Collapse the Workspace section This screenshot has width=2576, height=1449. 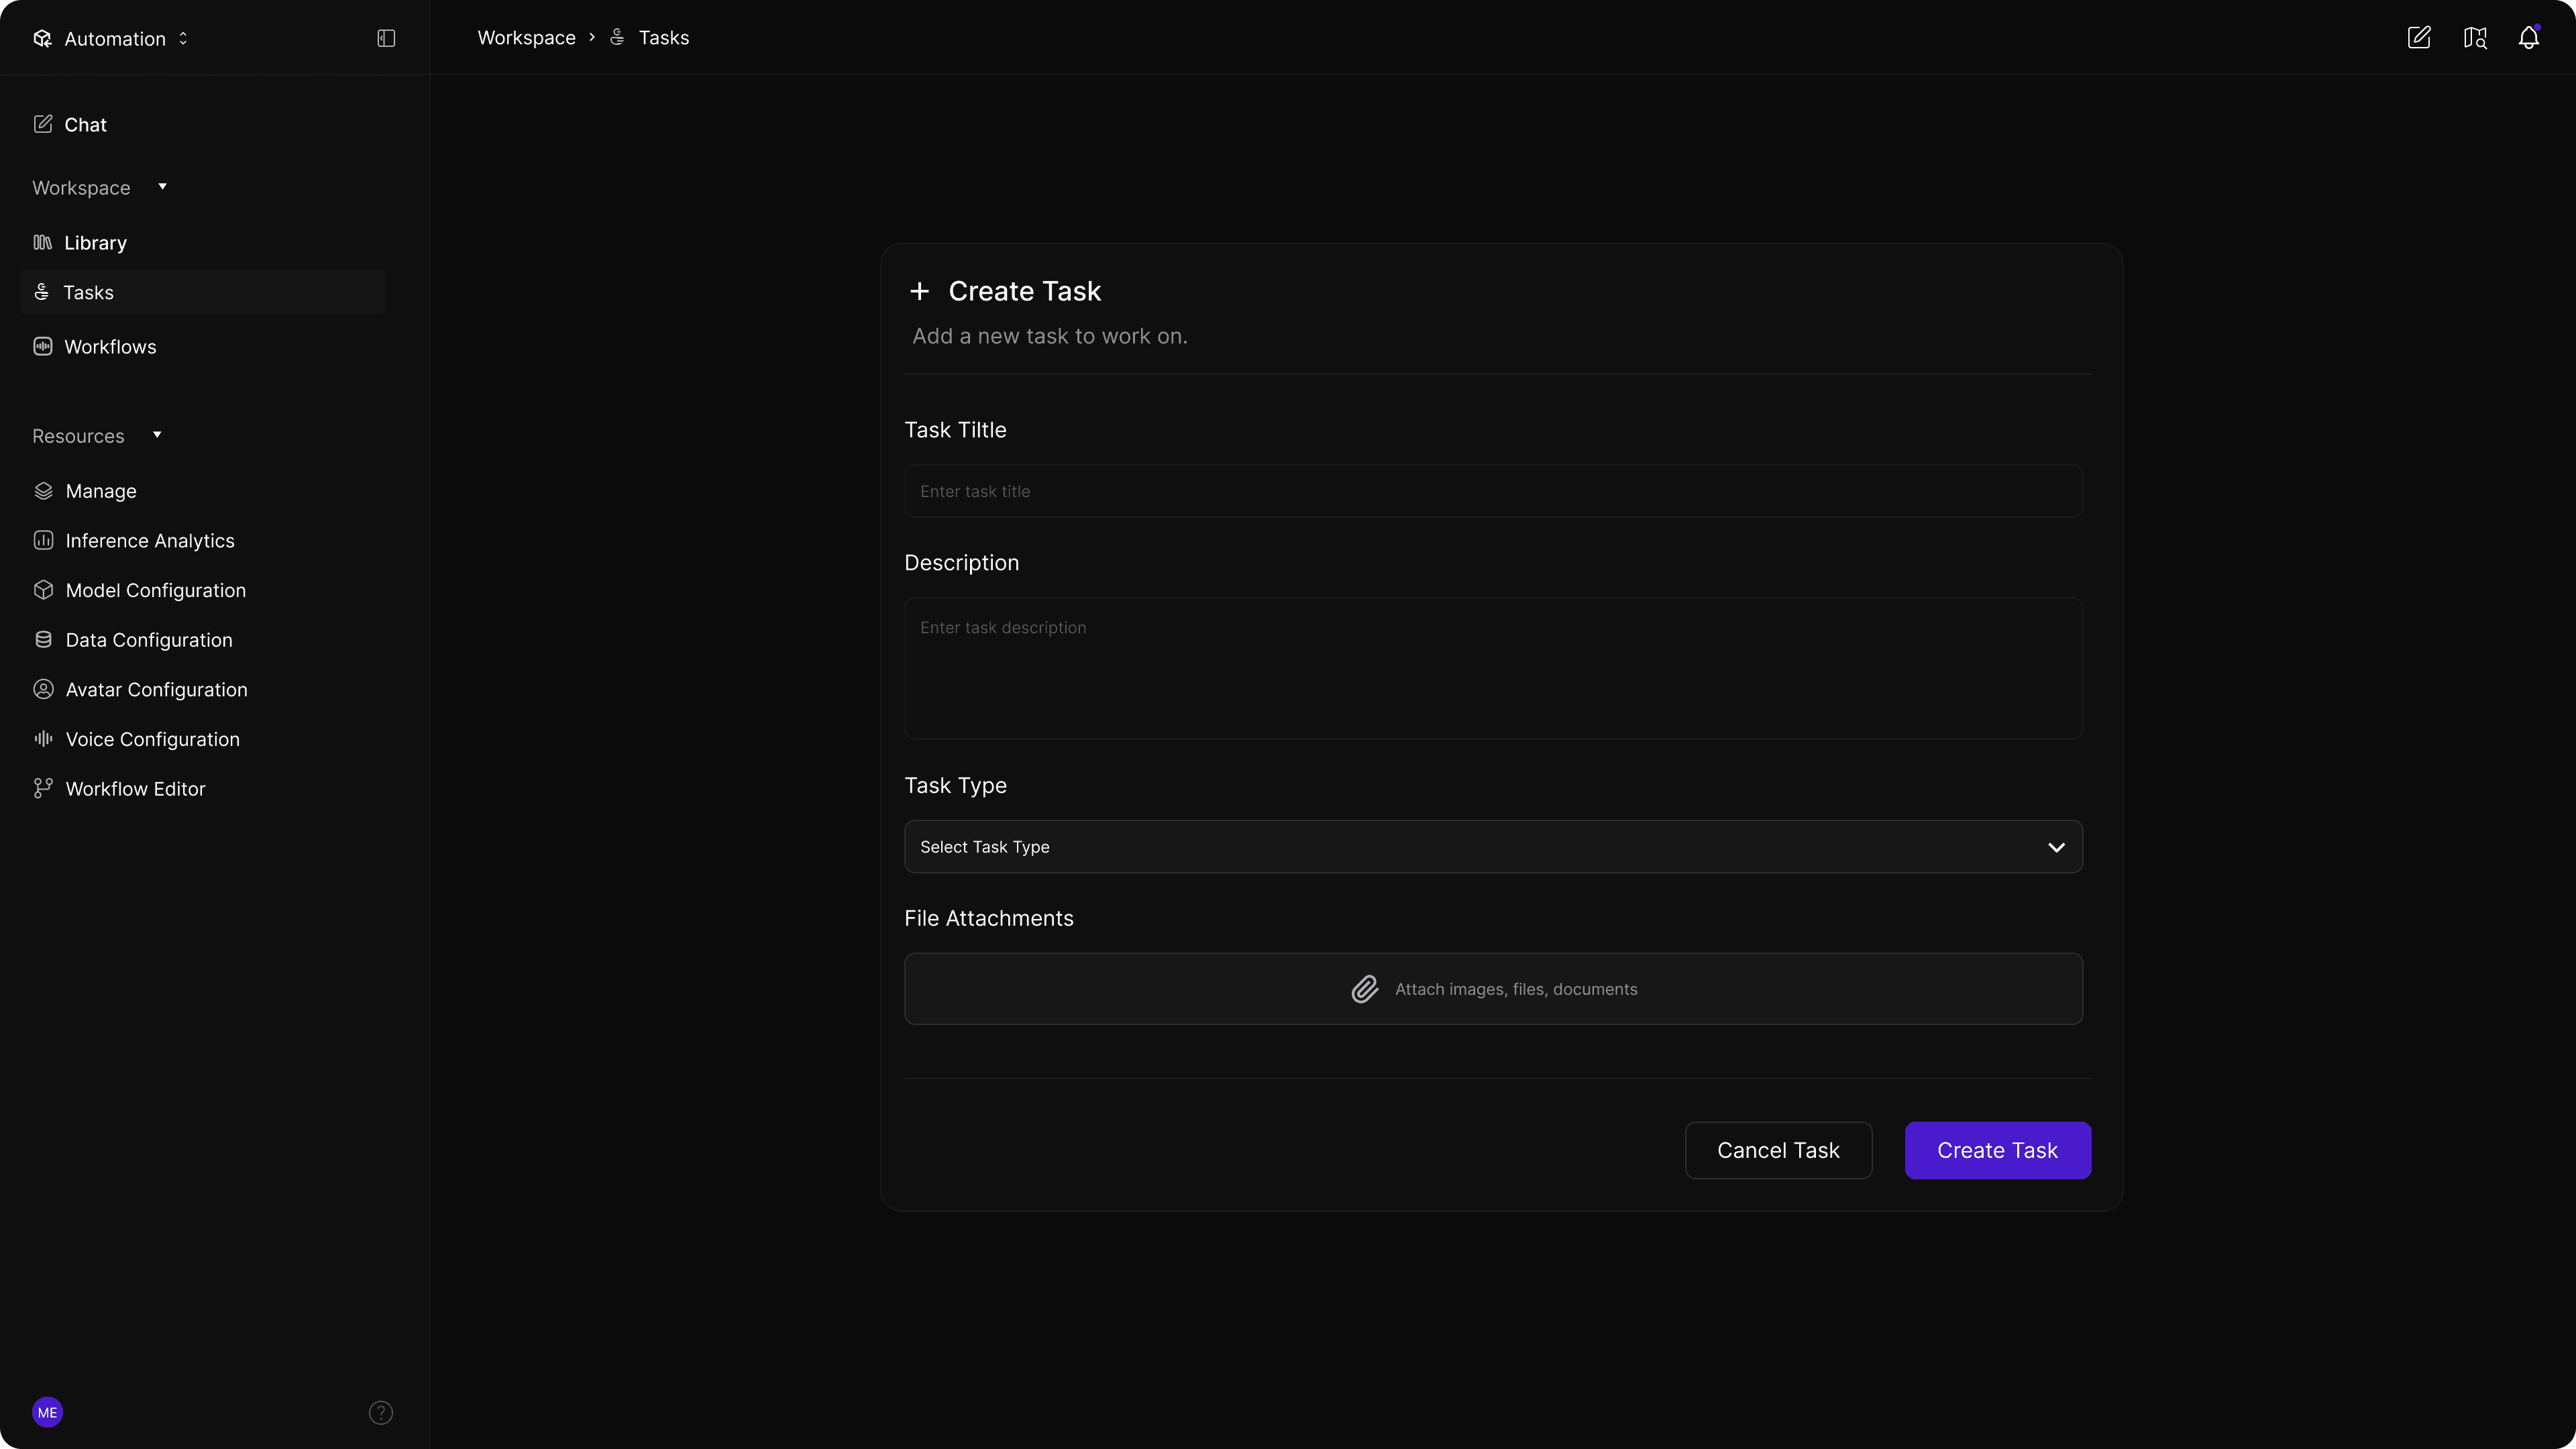[162, 187]
